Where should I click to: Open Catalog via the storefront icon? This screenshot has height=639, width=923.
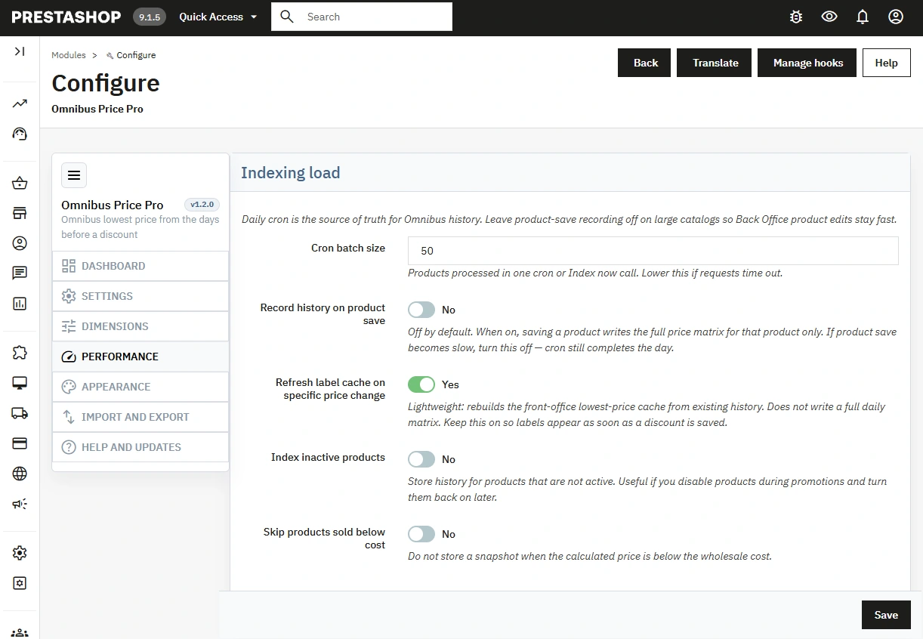click(x=20, y=213)
